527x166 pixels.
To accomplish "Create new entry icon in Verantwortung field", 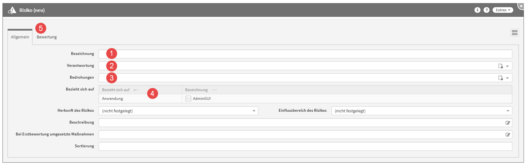I will tap(500, 66).
